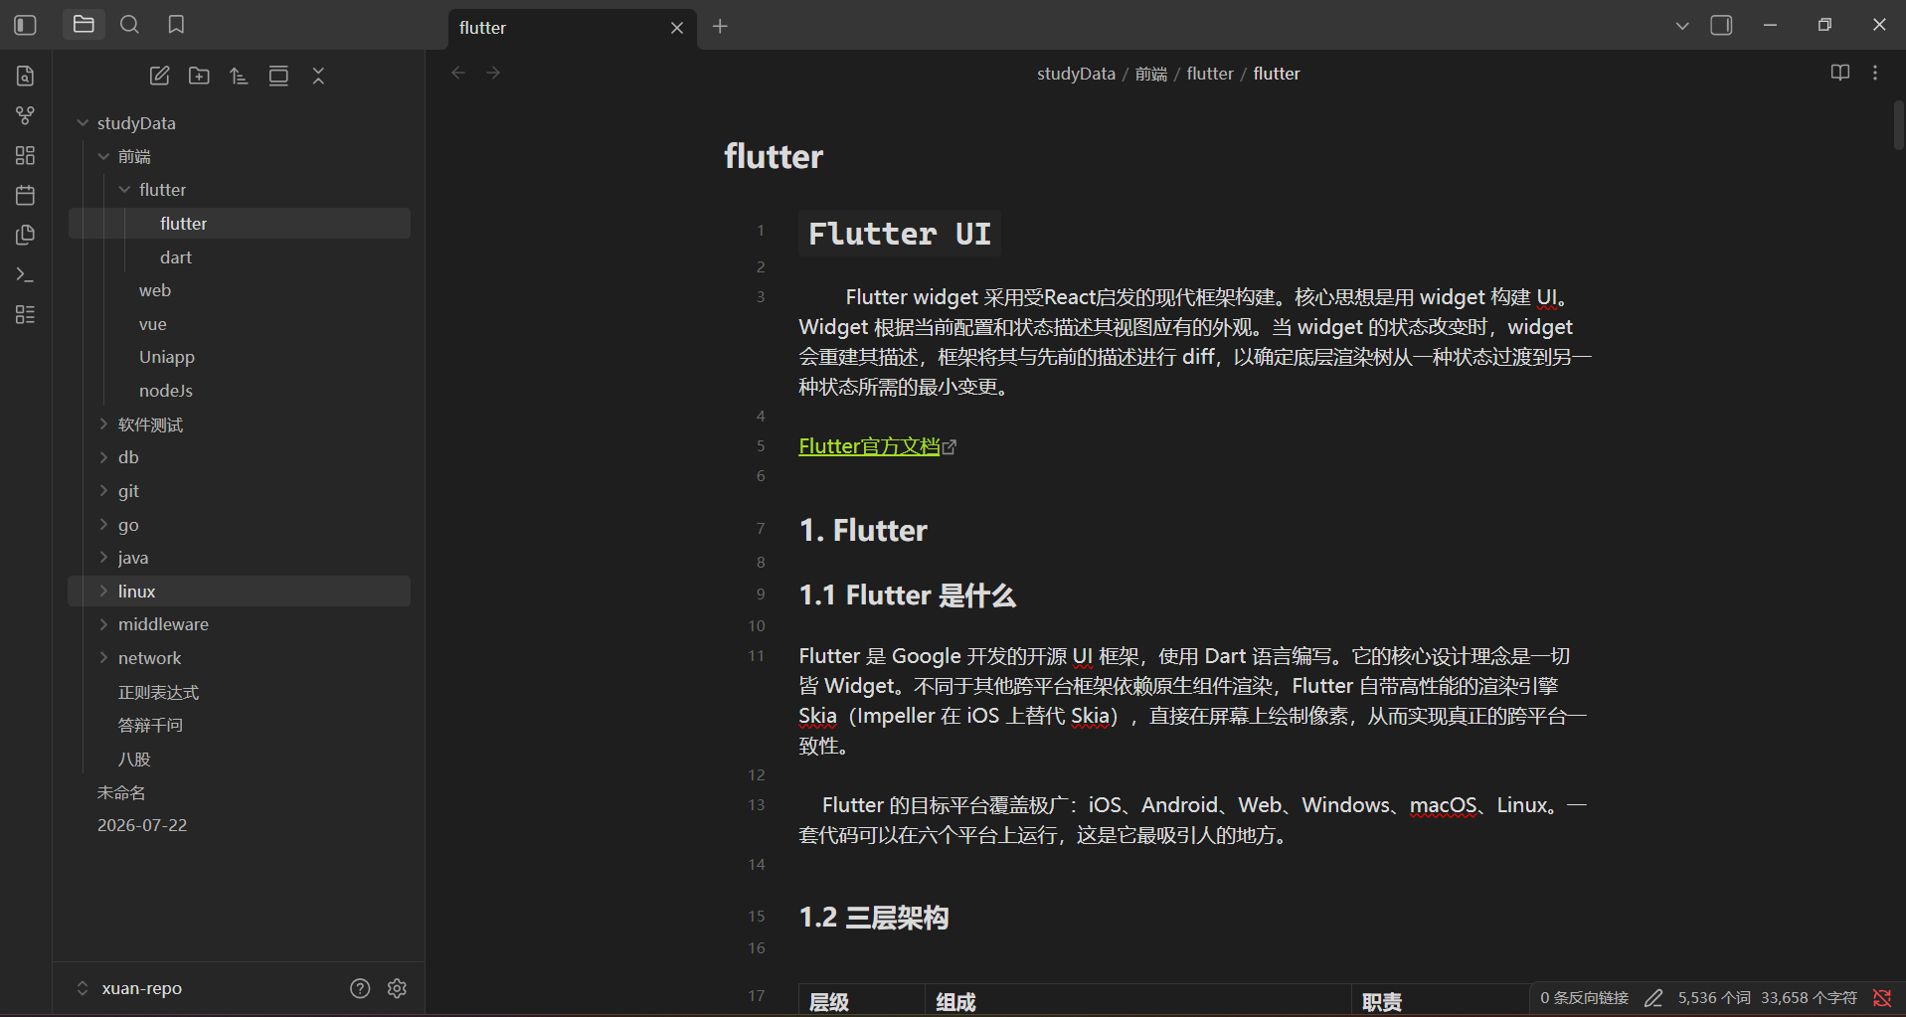Insert template ribbon icon
1906x1017 pixels.
(26, 235)
